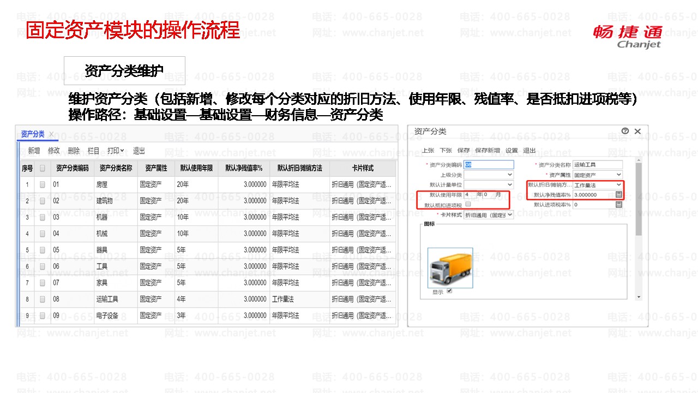Click the 默认净残值率% input field
698x393 pixels.
(594, 194)
